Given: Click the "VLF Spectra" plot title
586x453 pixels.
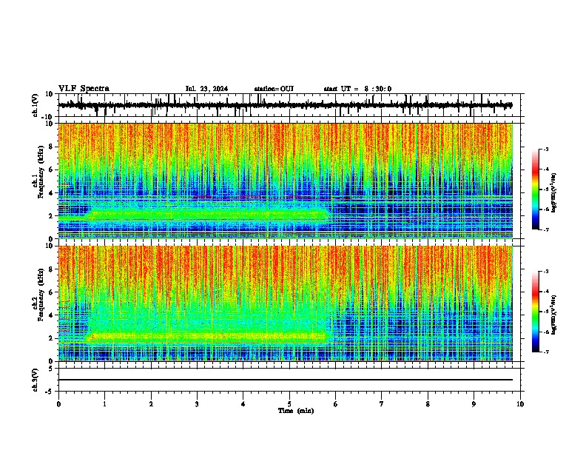Looking at the screenshot, I should pyautogui.click(x=84, y=89).
